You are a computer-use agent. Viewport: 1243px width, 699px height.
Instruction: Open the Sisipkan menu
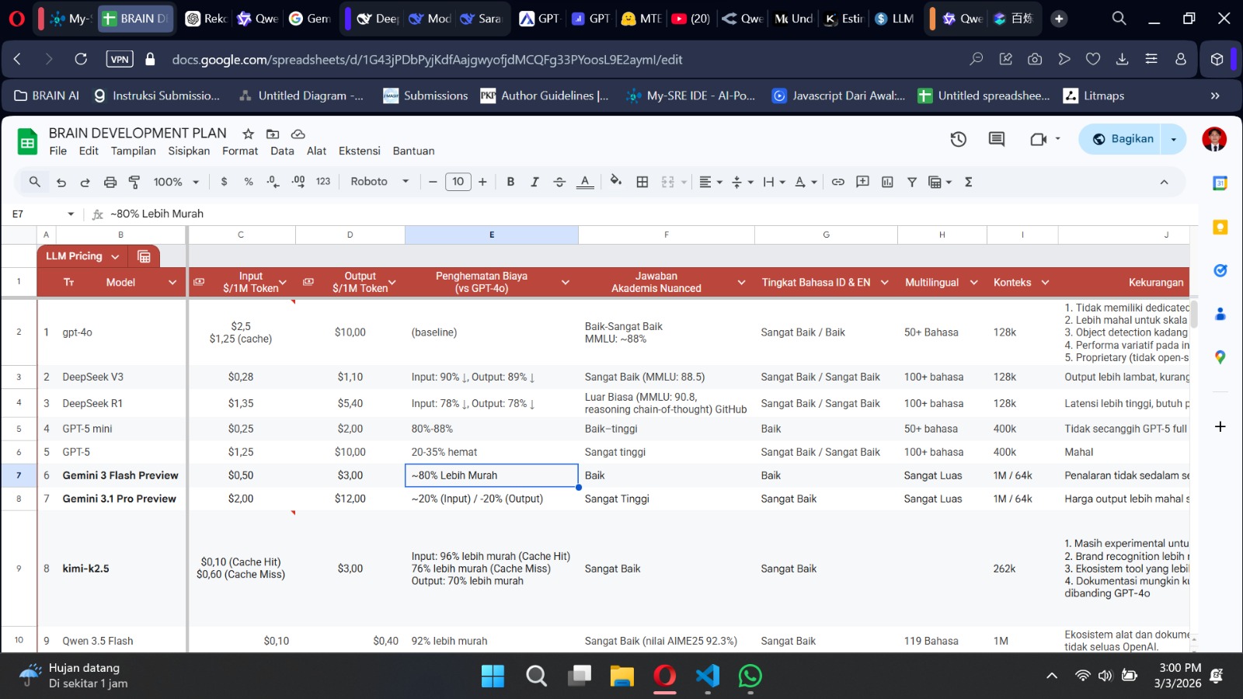pyautogui.click(x=189, y=151)
